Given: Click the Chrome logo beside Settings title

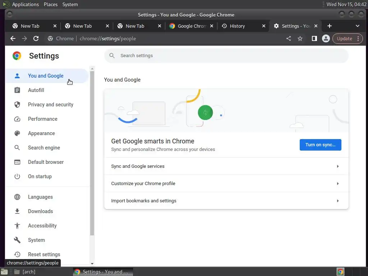Looking at the screenshot, I should coord(17,56).
